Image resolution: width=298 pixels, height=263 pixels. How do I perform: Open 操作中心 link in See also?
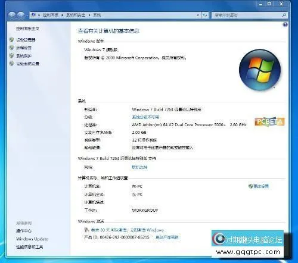click(24, 231)
